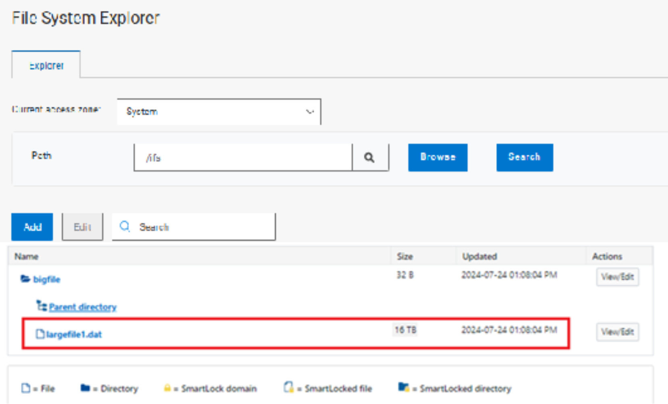Click the file icon beside largefile1.dat

click(x=40, y=334)
